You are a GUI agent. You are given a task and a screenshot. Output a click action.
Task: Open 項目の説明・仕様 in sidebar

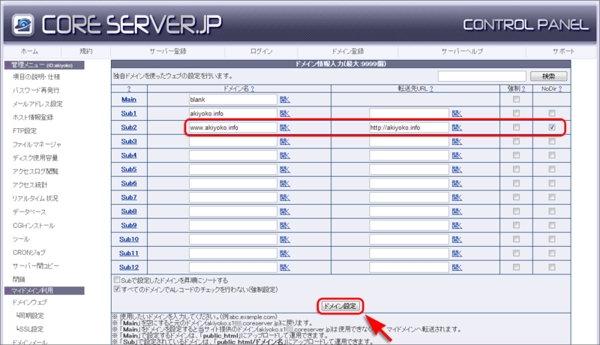[x=36, y=77]
